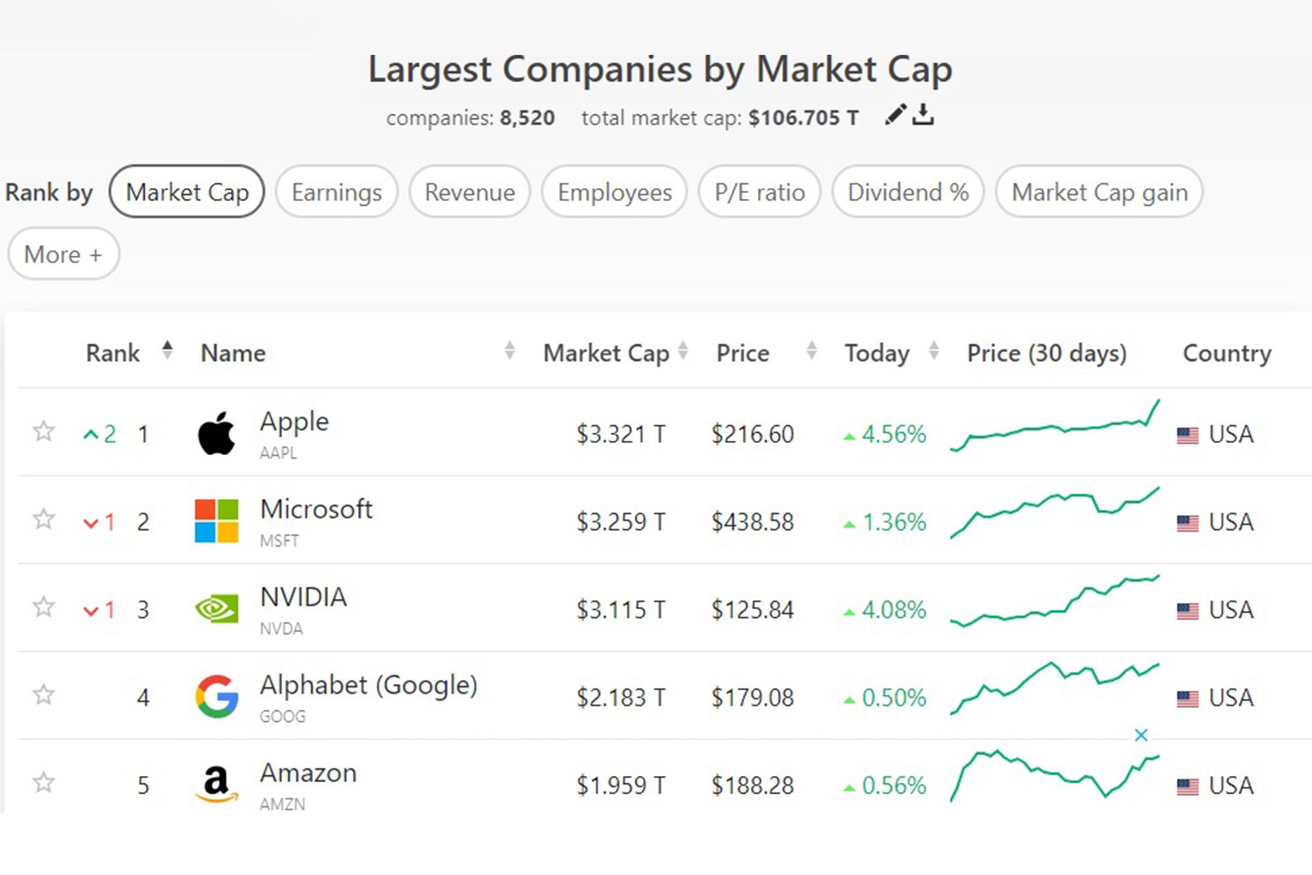Click the Microsoft logo icon
This screenshot has width=1312, height=875.
pyautogui.click(x=217, y=521)
